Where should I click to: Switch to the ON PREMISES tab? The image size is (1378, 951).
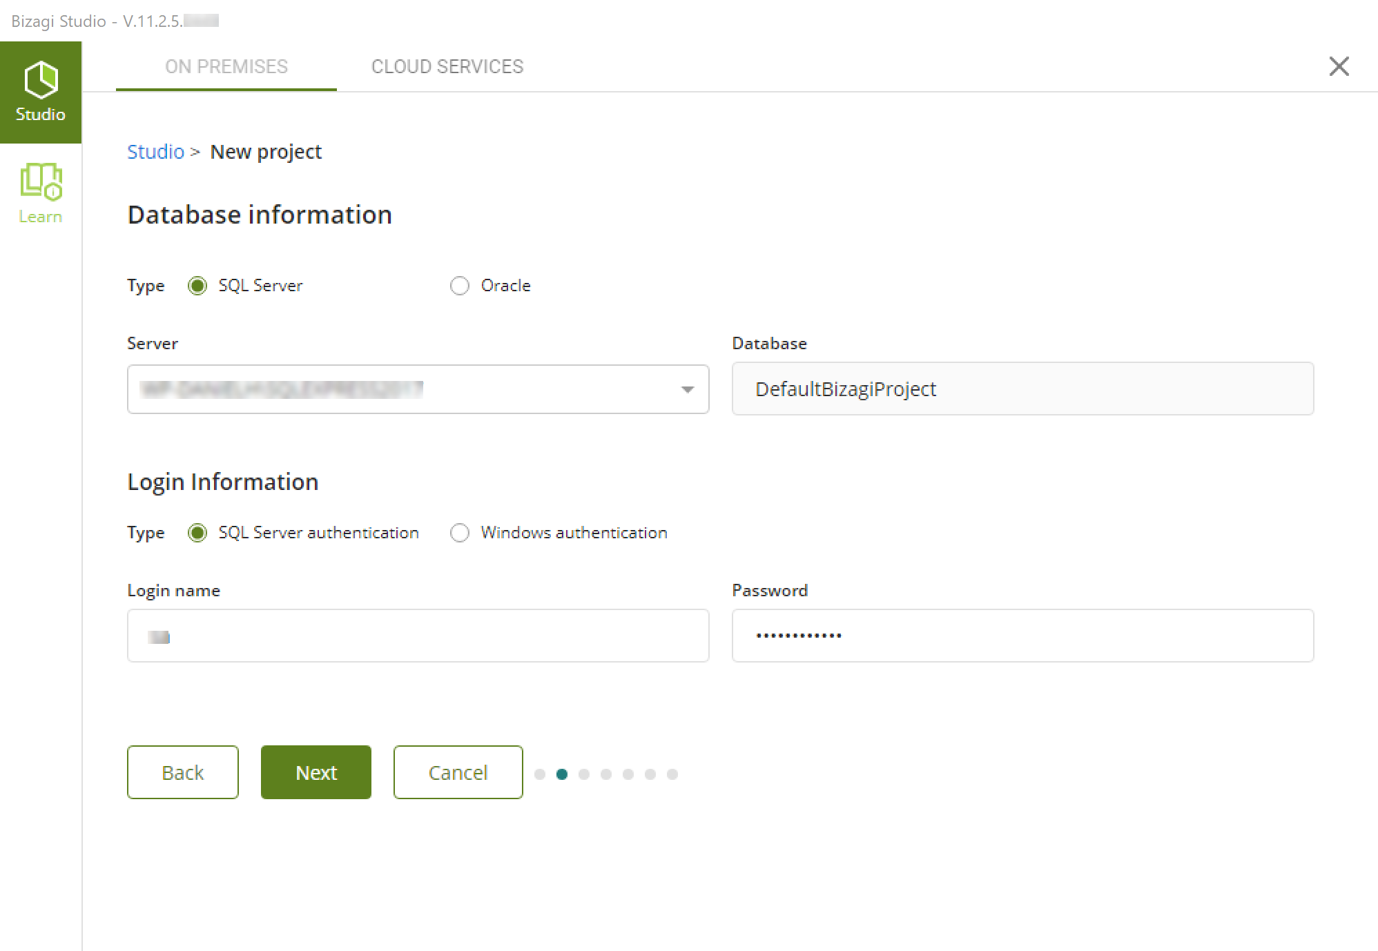[226, 66]
